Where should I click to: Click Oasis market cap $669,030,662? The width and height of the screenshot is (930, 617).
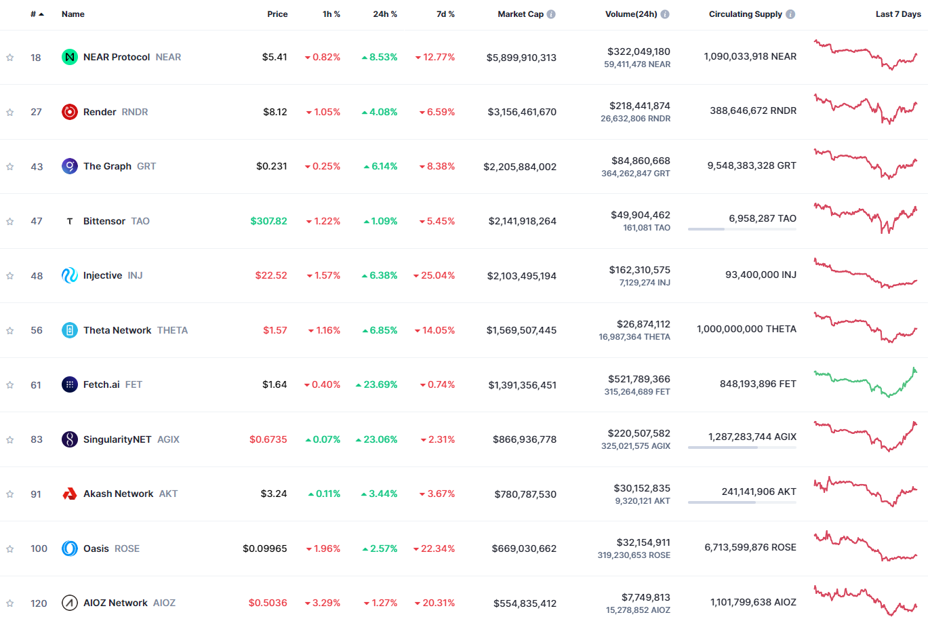[x=524, y=549]
